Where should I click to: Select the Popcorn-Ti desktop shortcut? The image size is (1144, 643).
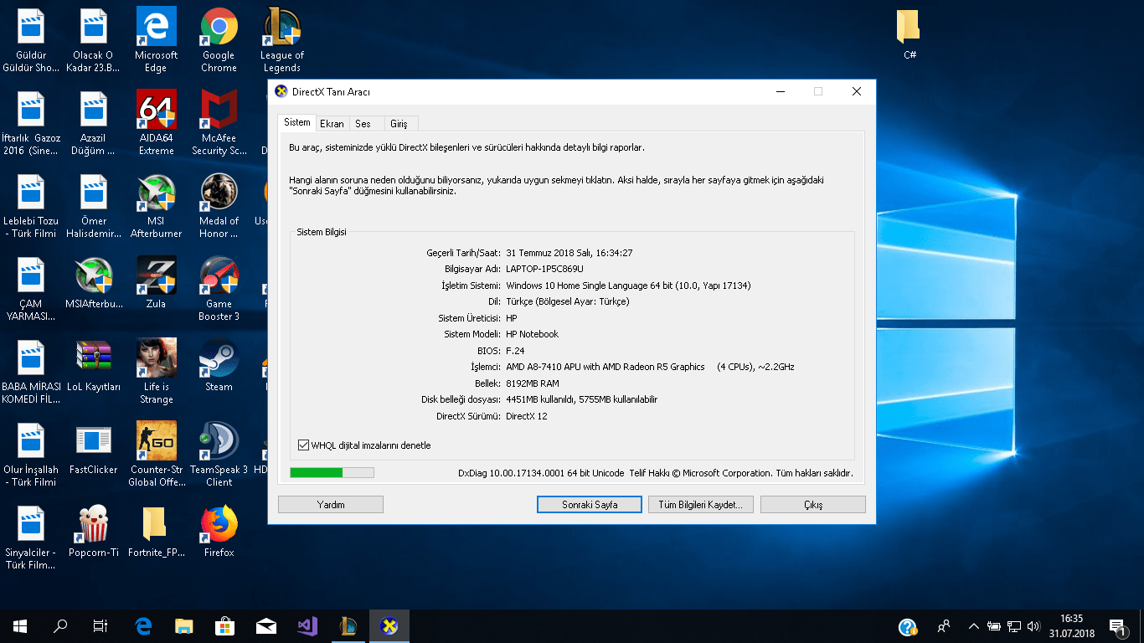pyautogui.click(x=94, y=531)
